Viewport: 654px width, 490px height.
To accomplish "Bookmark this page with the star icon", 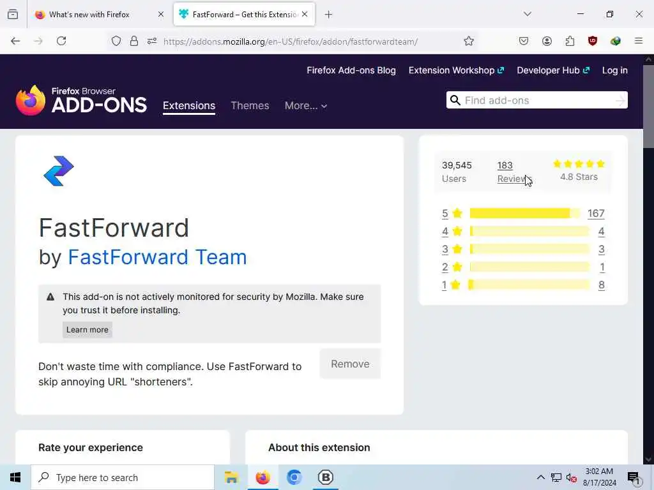I will pyautogui.click(x=469, y=41).
